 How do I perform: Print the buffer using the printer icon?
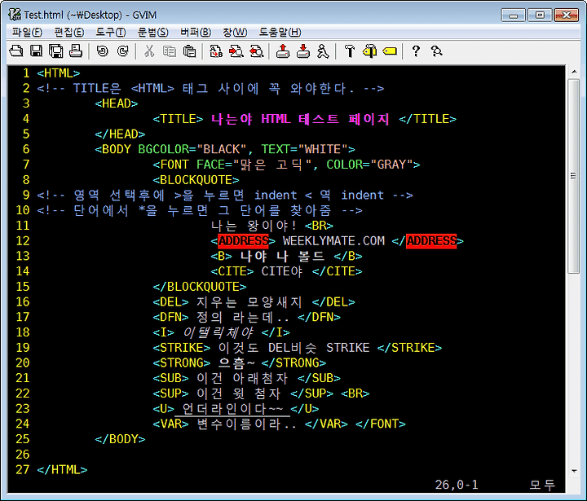76,51
